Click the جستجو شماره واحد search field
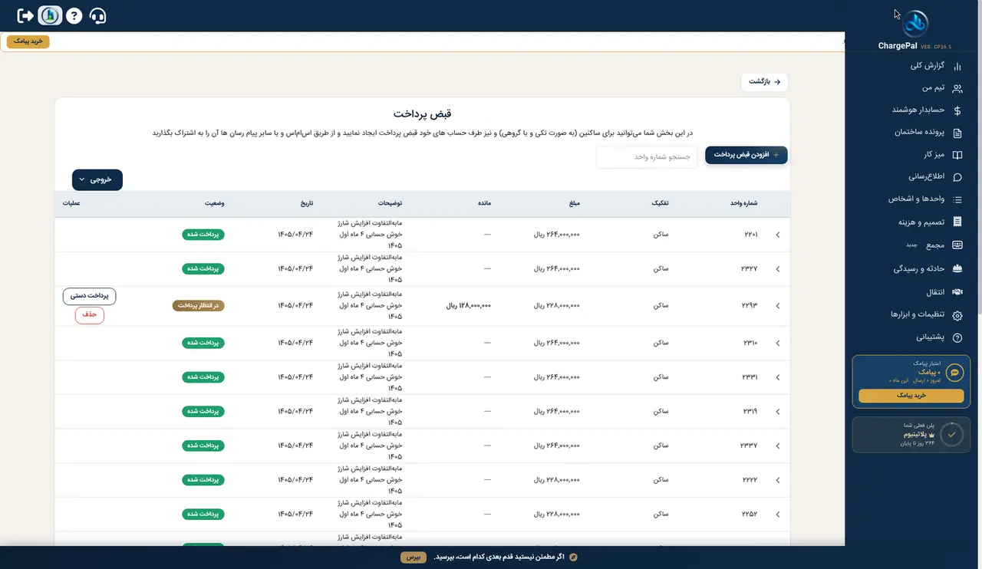 tap(648, 156)
